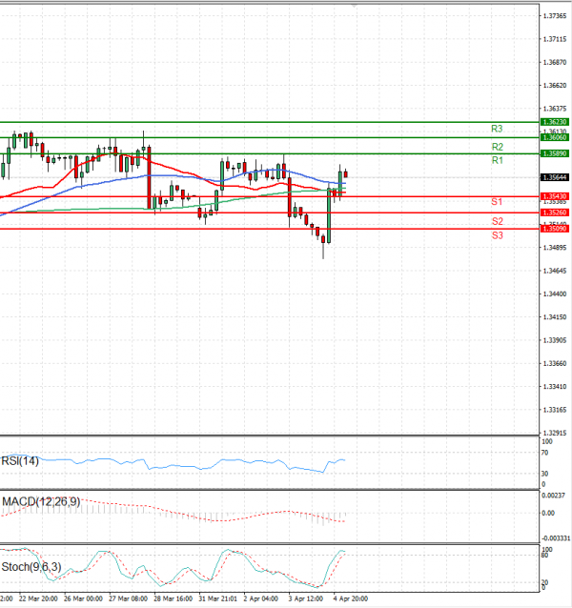Click the 1.34645 price axis value
The height and width of the screenshot is (608, 572).
(x=555, y=271)
